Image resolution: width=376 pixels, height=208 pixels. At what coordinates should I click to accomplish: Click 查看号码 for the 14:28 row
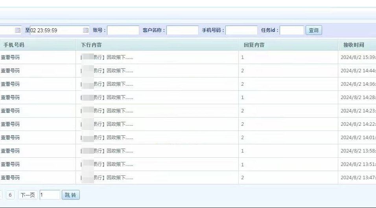pos(10,98)
